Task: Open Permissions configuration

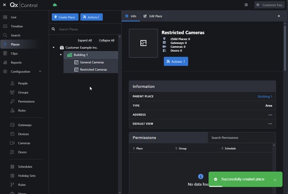Action: click(26, 102)
